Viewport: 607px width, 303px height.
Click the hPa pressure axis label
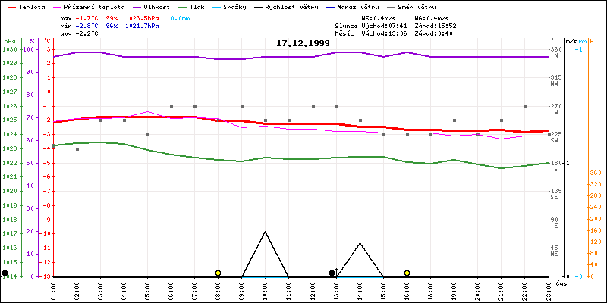pyautogui.click(x=9, y=41)
